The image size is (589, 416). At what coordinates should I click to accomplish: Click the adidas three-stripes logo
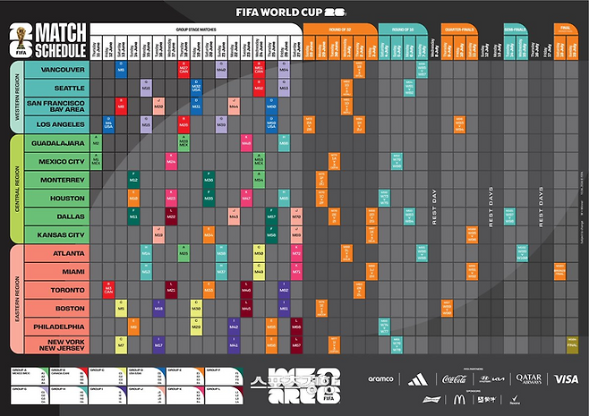[x=418, y=379]
